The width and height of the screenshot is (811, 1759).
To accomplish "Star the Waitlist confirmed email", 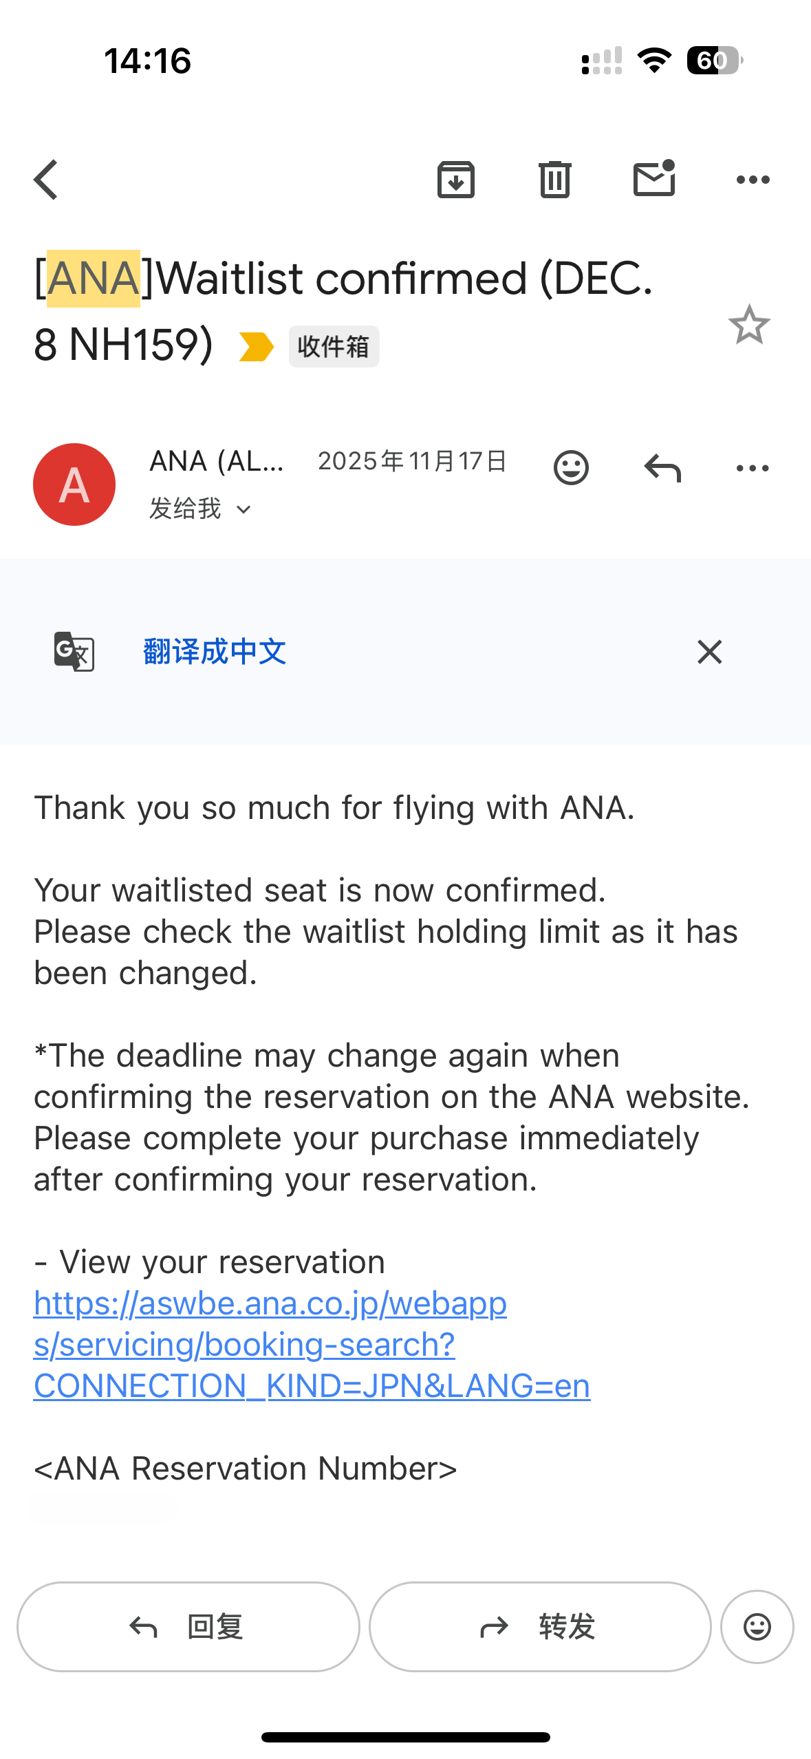I will point(748,325).
